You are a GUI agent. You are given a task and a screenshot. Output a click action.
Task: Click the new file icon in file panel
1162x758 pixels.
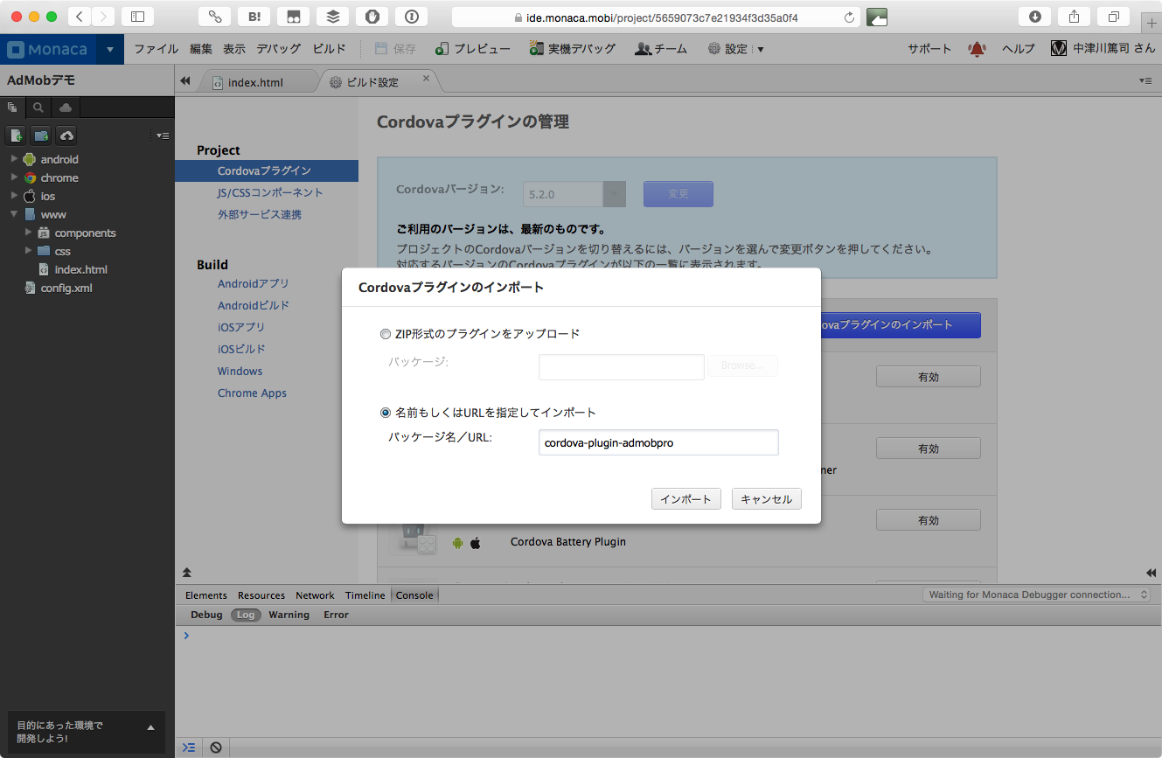(17, 136)
